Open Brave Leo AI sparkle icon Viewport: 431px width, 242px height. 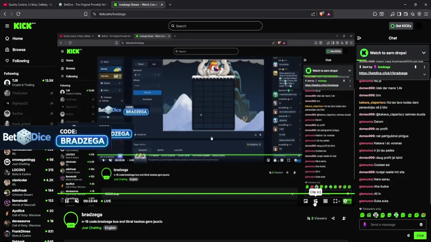click(x=412, y=14)
